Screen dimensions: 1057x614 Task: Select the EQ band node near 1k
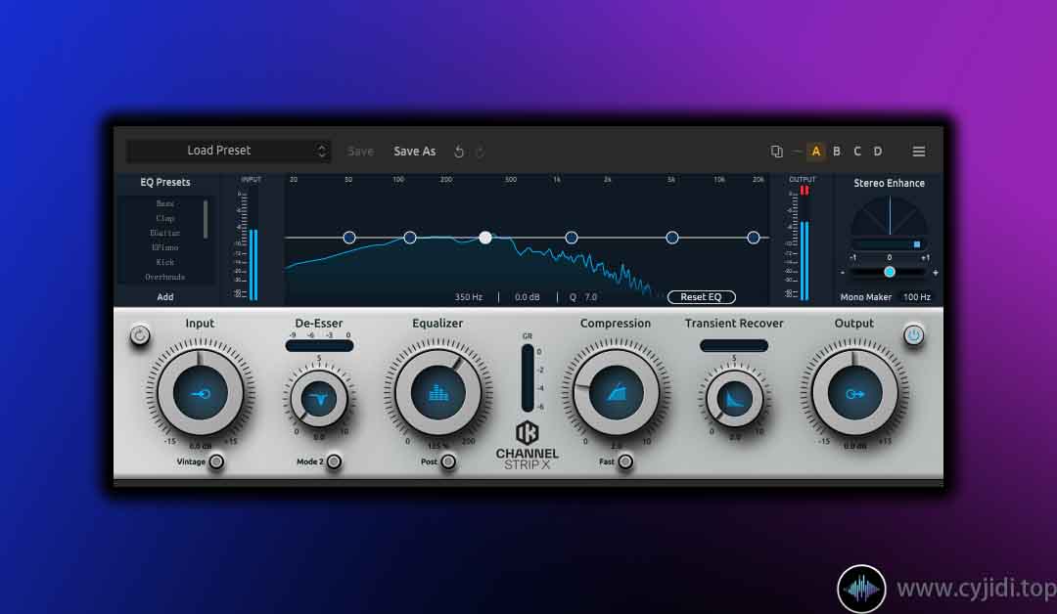coord(572,238)
